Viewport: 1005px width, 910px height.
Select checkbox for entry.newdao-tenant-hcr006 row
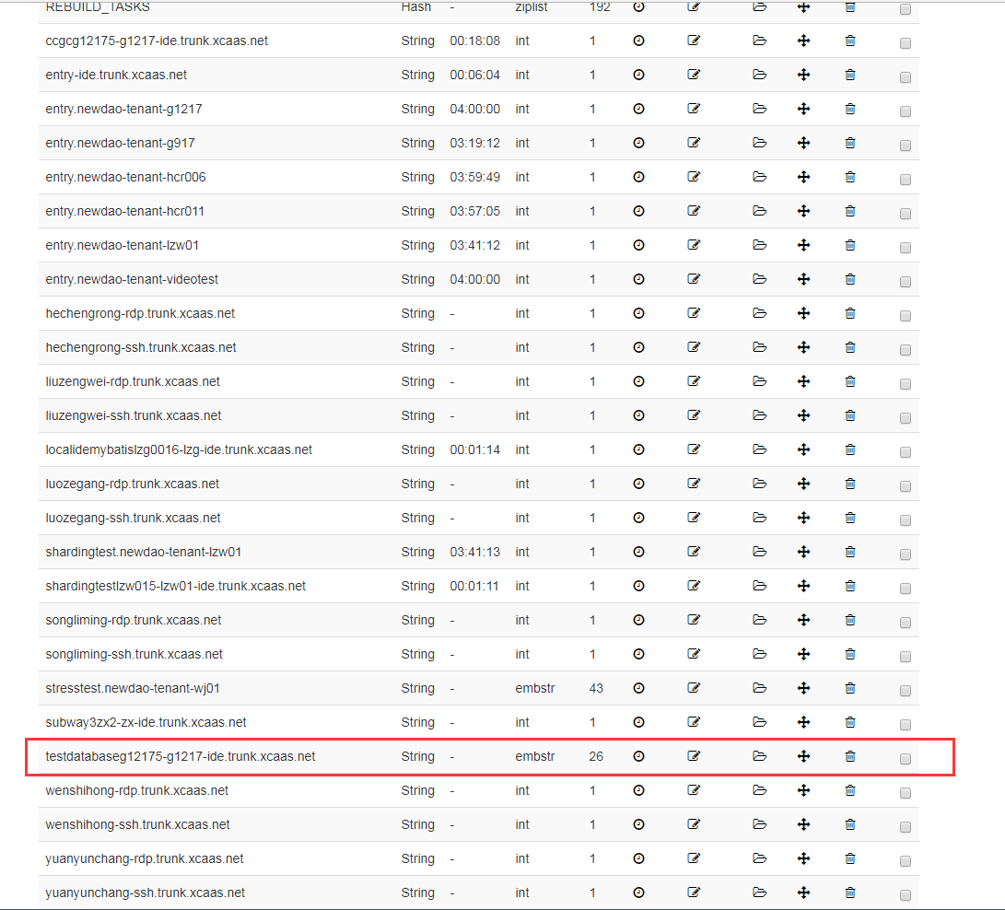click(905, 180)
